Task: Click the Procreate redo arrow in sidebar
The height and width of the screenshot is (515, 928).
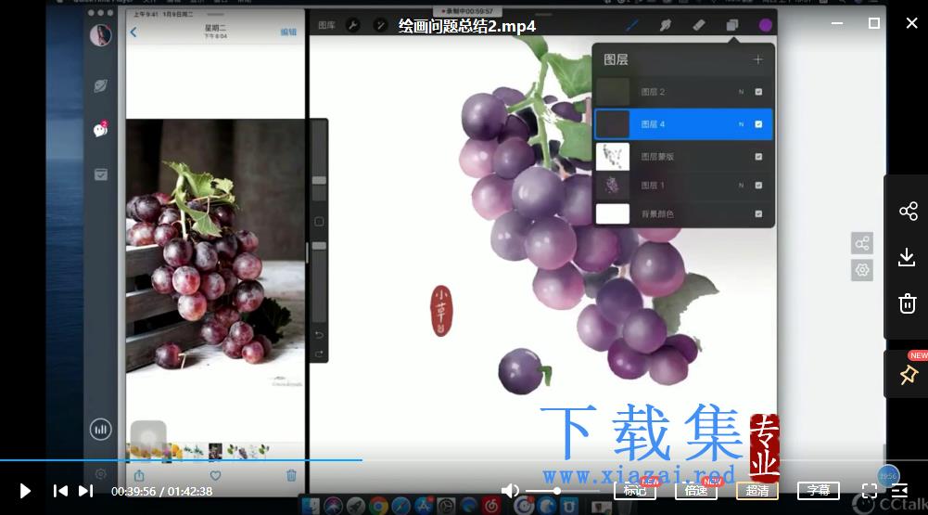Action: click(x=319, y=354)
